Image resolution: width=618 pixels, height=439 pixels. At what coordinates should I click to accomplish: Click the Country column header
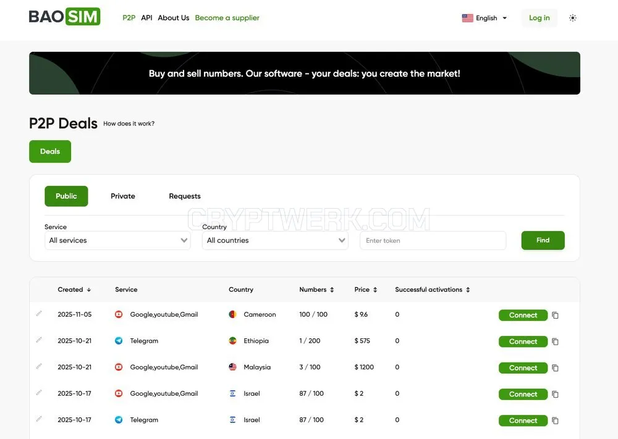click(x=241, y=290)
